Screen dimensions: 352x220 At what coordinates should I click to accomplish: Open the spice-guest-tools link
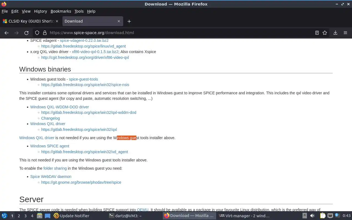coord(83,79)
